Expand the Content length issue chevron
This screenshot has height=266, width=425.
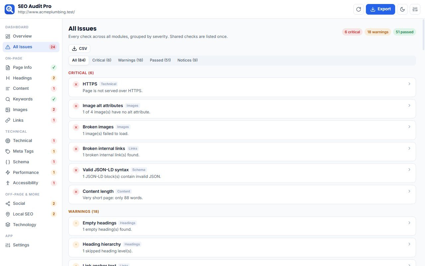tap(409, 191)
